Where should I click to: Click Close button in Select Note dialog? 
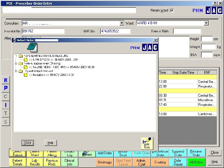tap(28, 143)
